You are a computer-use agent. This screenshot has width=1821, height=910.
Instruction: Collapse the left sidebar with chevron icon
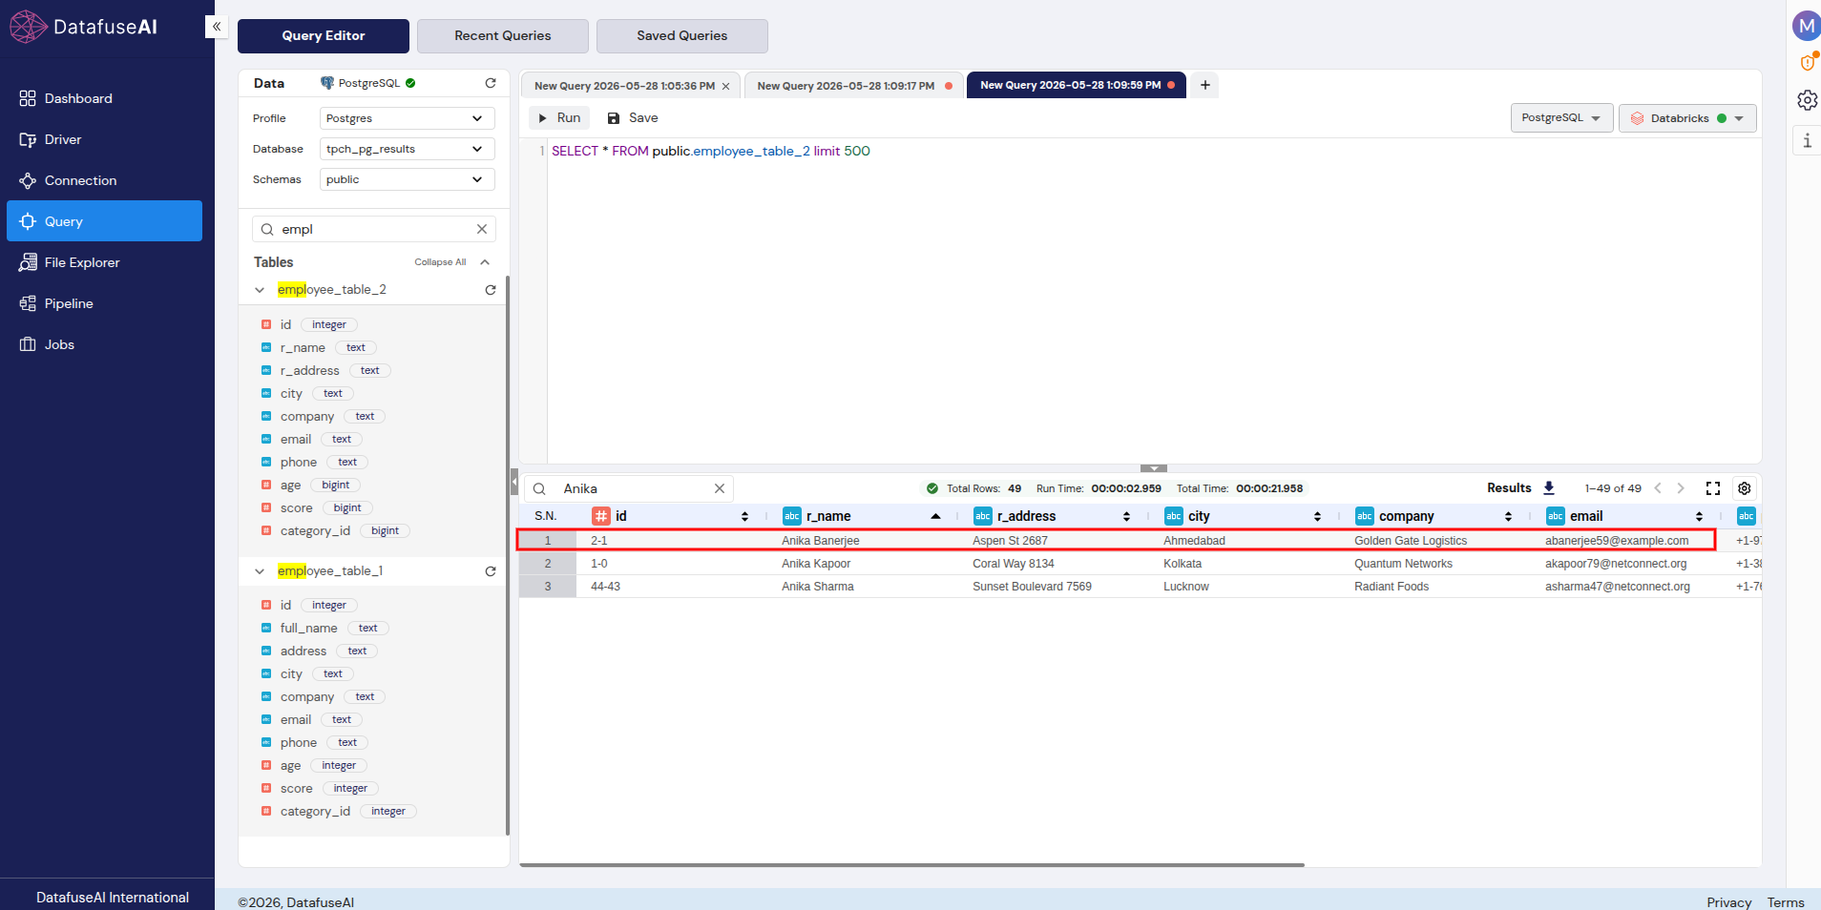click(x=217, y=27)
